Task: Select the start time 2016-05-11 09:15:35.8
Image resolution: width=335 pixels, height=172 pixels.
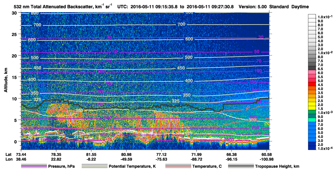Action: coord(154,7)
